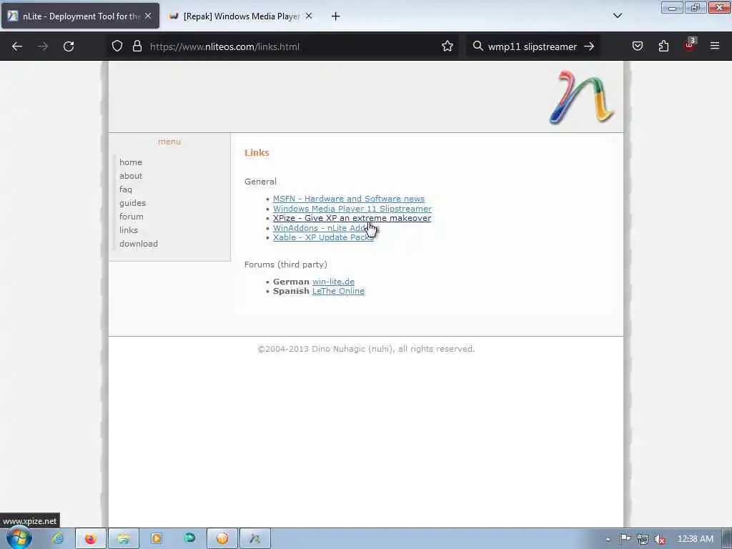Open Xable - XP Update Packs link
This screenshot has width=732, height=549.
324,237
